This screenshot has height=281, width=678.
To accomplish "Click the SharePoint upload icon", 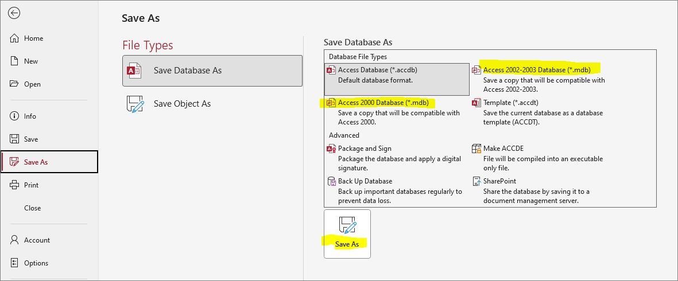I will click(476, 181).
